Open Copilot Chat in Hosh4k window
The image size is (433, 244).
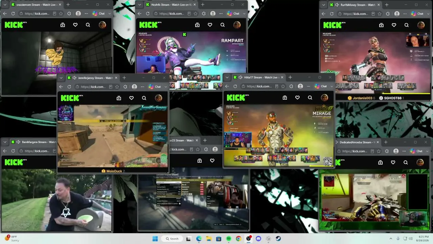pos(233,14)
